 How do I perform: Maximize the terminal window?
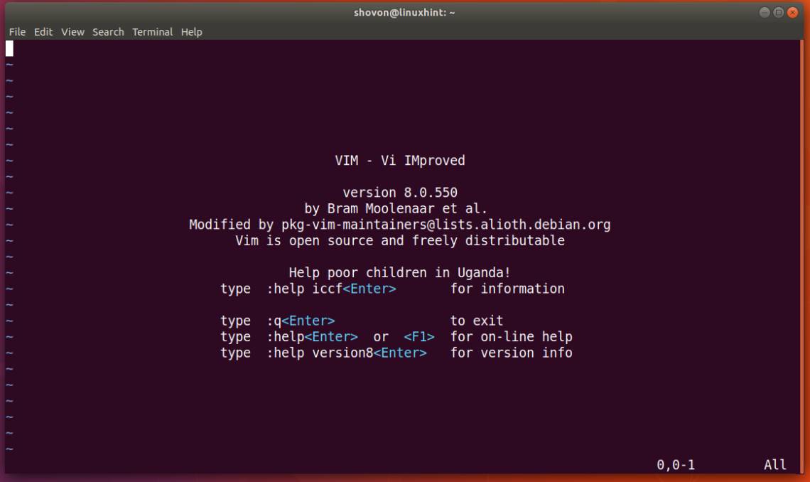[x=779, y=12]
